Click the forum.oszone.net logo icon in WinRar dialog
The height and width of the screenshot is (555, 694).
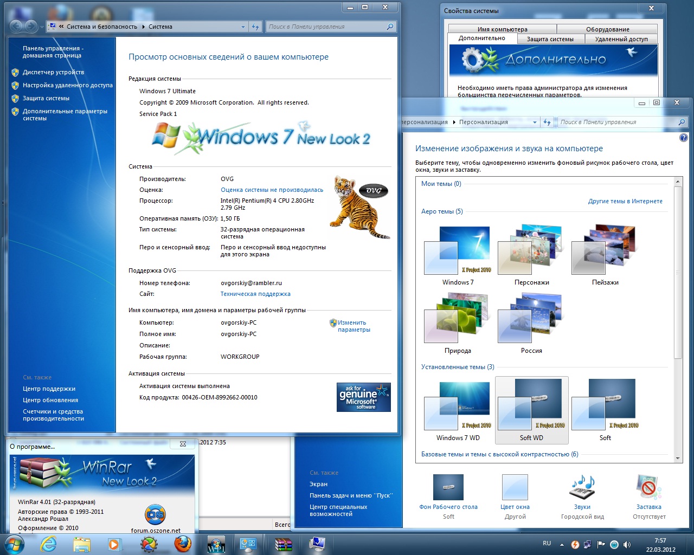156,515
